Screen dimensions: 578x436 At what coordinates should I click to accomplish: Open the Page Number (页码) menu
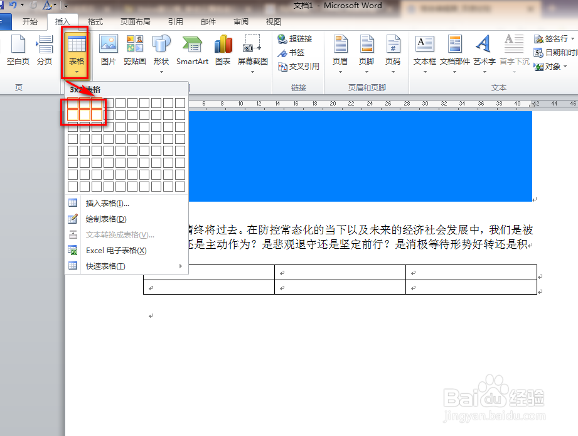(393, 53)
